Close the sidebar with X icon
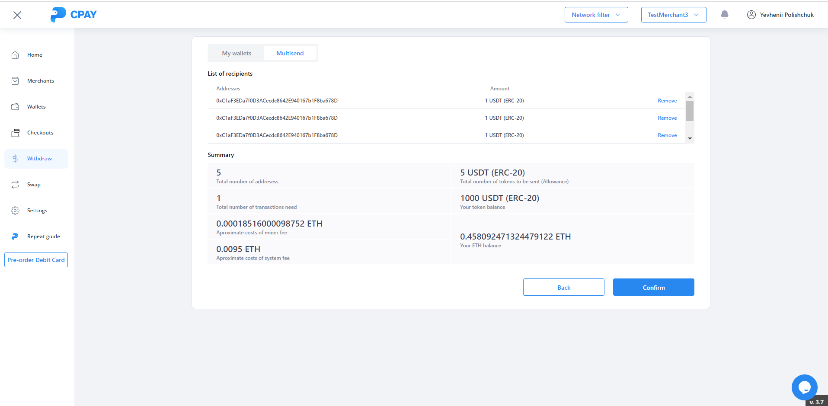This screenshot has height=406, width=828. pyautogui.click(x=17, y=15)
